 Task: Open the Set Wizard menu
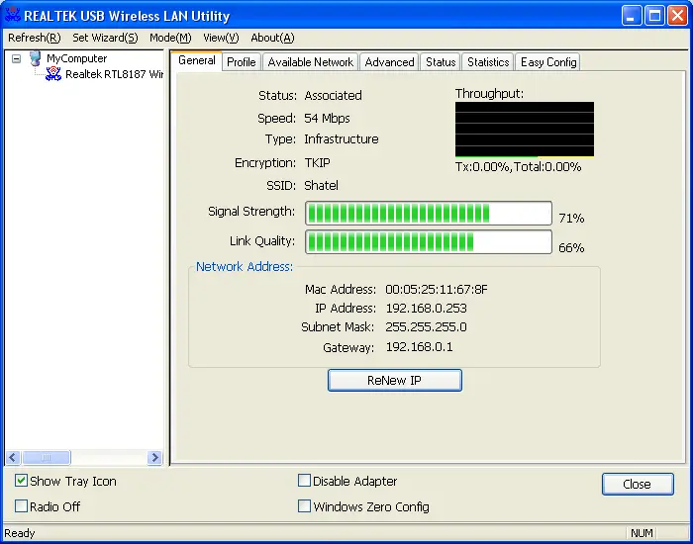pos(105,38)
